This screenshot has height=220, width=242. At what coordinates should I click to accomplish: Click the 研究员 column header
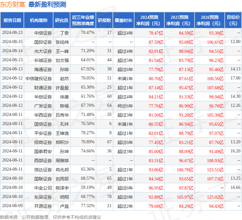point(62,20)
